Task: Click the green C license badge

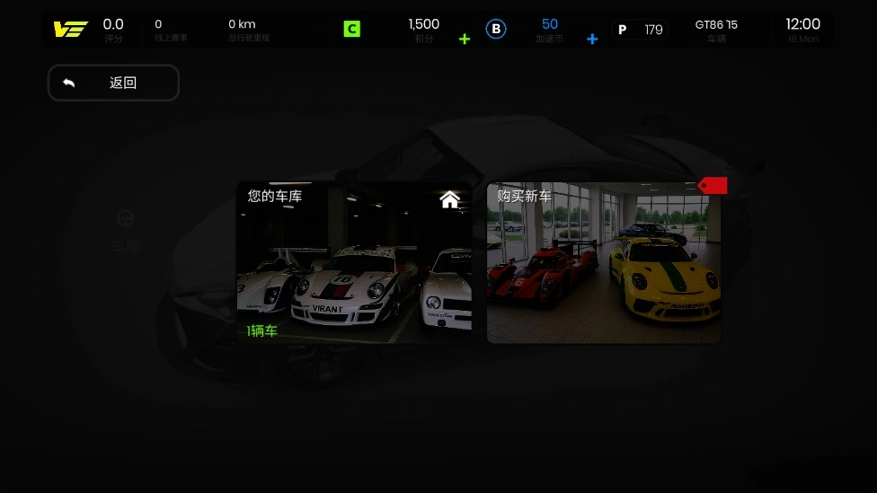Action: click(351, 30)
